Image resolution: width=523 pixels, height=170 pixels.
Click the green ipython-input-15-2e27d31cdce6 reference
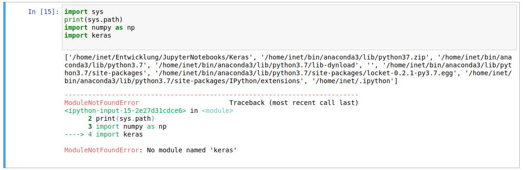[125, 111]
